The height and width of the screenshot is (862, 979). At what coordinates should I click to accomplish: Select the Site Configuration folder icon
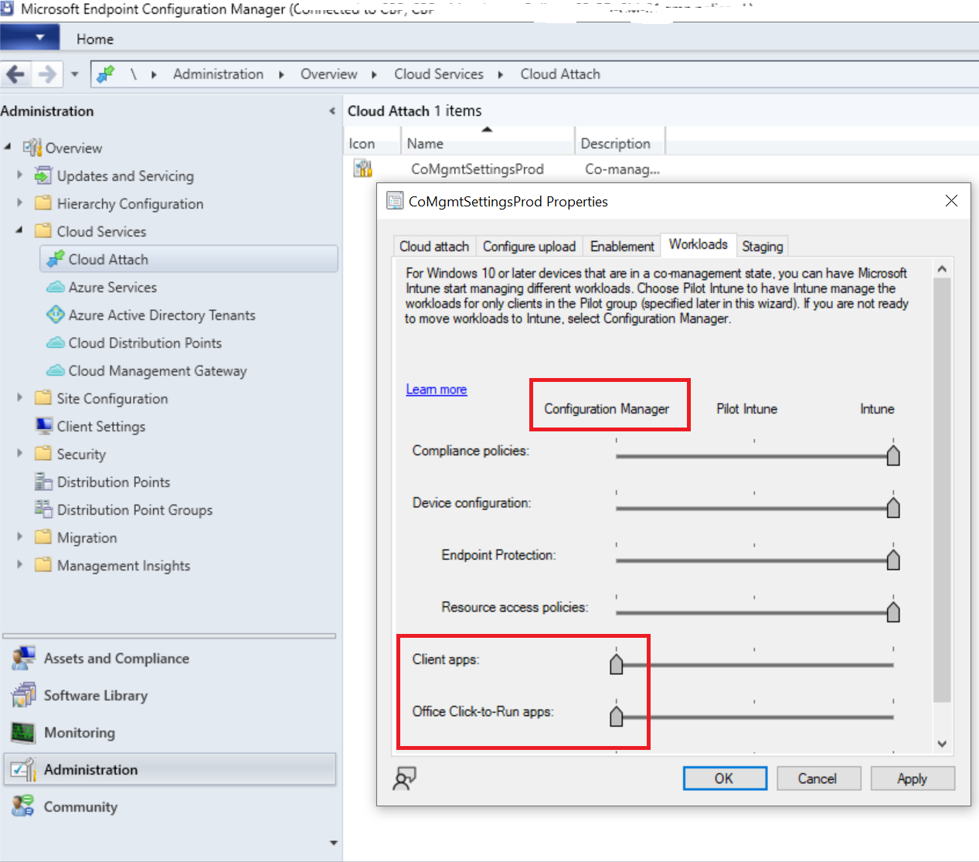(43, 397)
